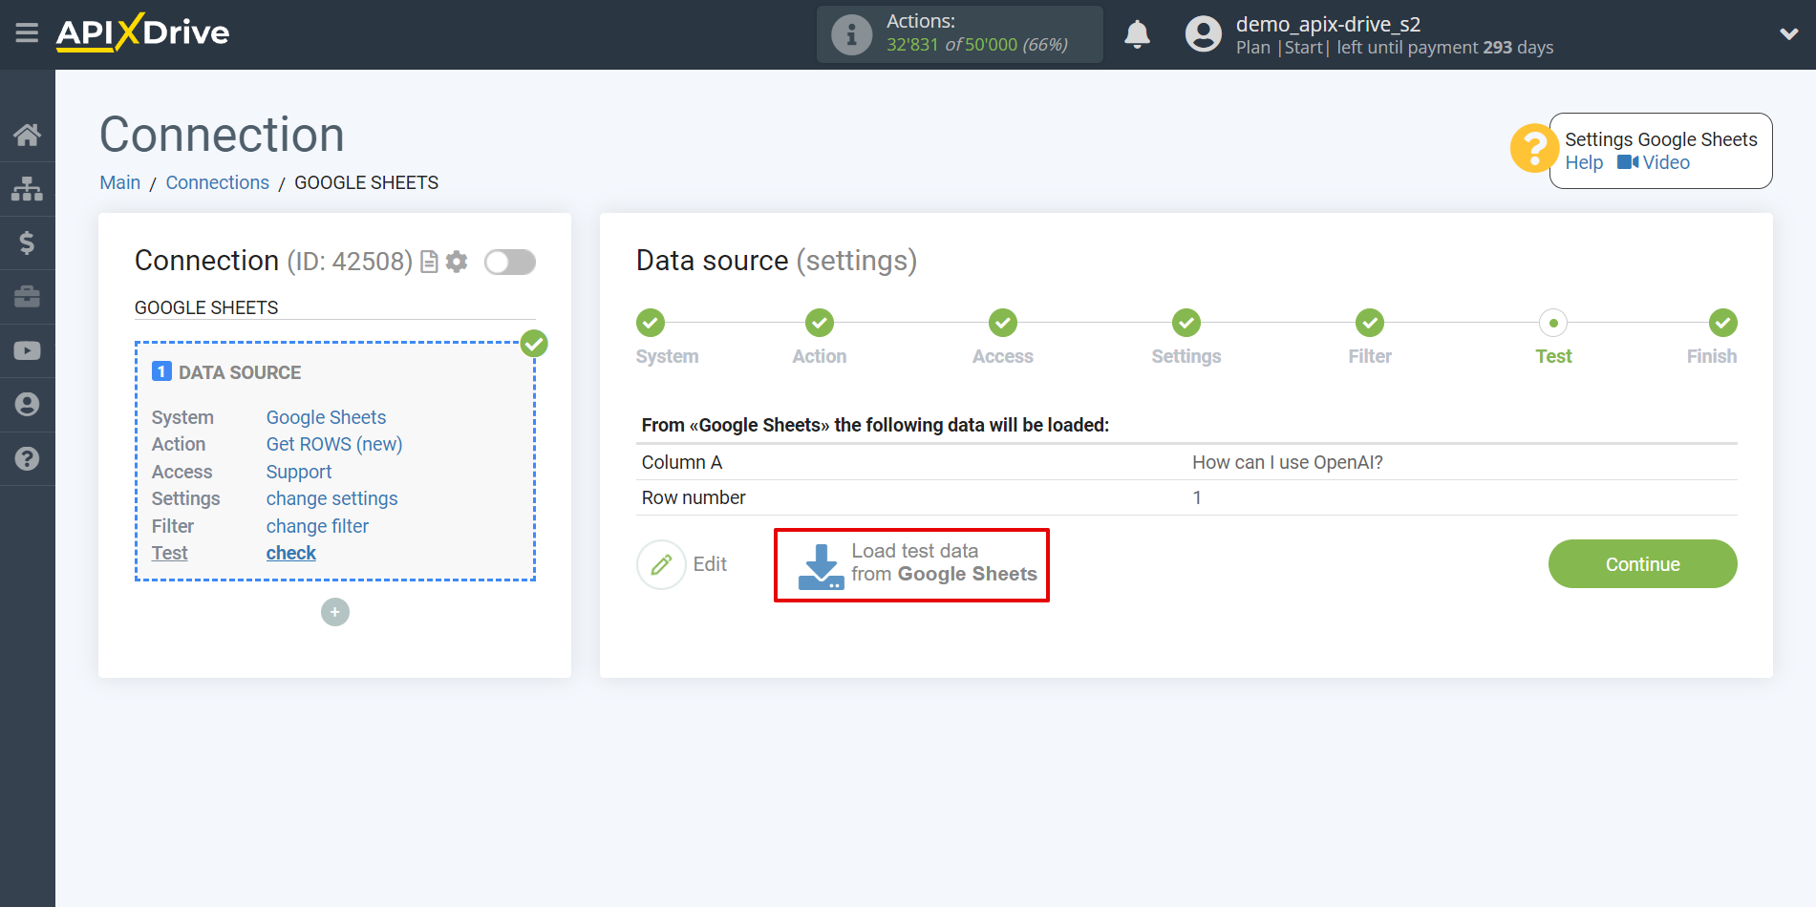Click Get ROWS (new) action link
The height and width of the screenshot is (907, 1816).
pos(334,444)
